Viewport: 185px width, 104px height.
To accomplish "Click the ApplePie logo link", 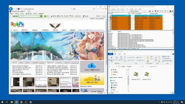I will click(17, 25).
